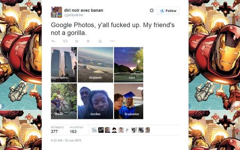Open the Airplanes photo thumbnail
The width and height of the screenshot is (240, 150).
tap(96, 65)
